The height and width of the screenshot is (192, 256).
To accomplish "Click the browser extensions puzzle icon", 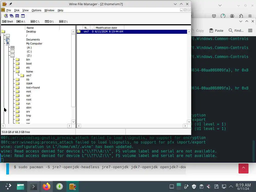I will (241, 16).
